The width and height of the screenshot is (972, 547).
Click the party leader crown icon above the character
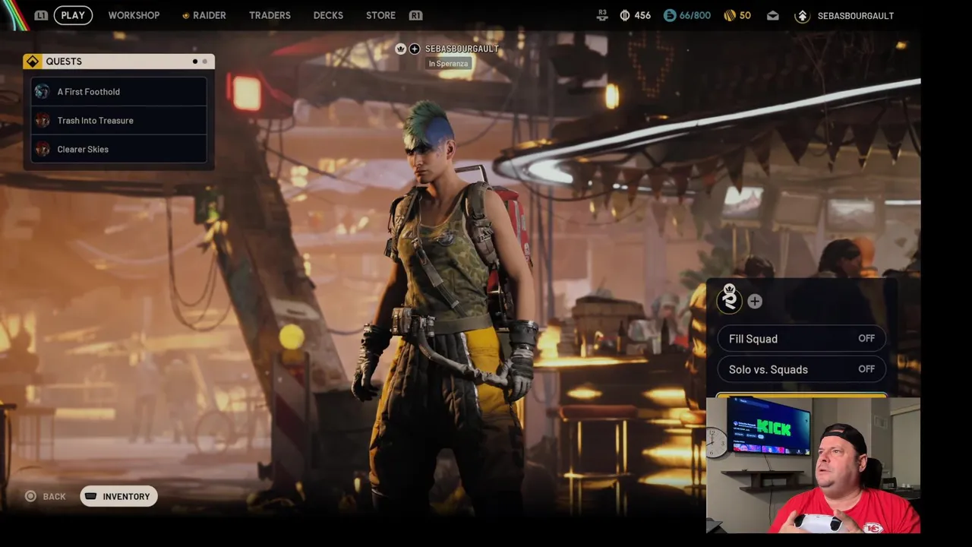point(401,49)
